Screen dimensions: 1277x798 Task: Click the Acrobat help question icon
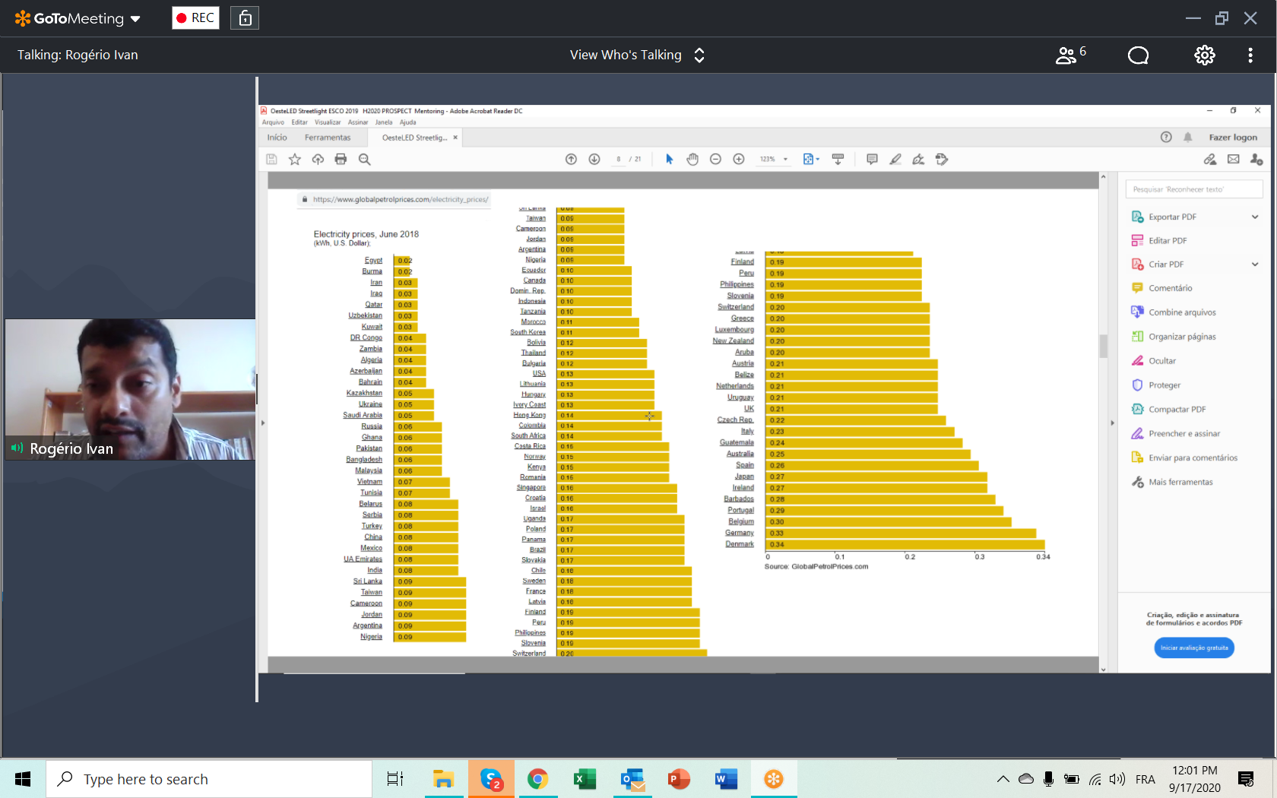(1166, 138)
